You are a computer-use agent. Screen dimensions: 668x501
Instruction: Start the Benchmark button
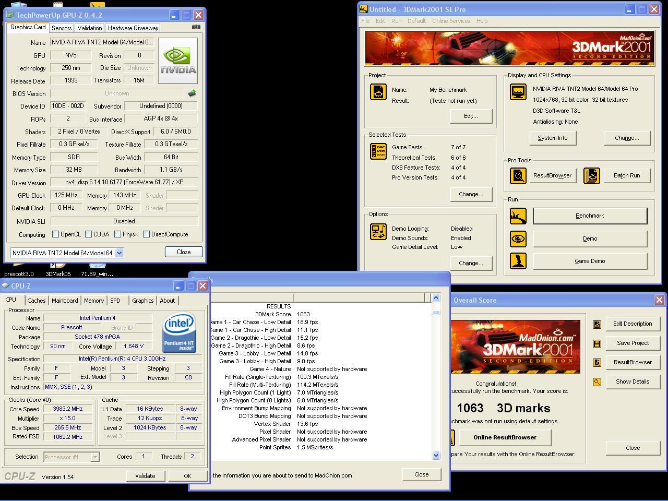(590, 216)
